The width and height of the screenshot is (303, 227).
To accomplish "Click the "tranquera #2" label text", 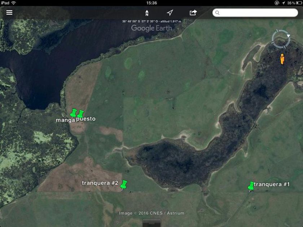I will click(x=100, y=183).
